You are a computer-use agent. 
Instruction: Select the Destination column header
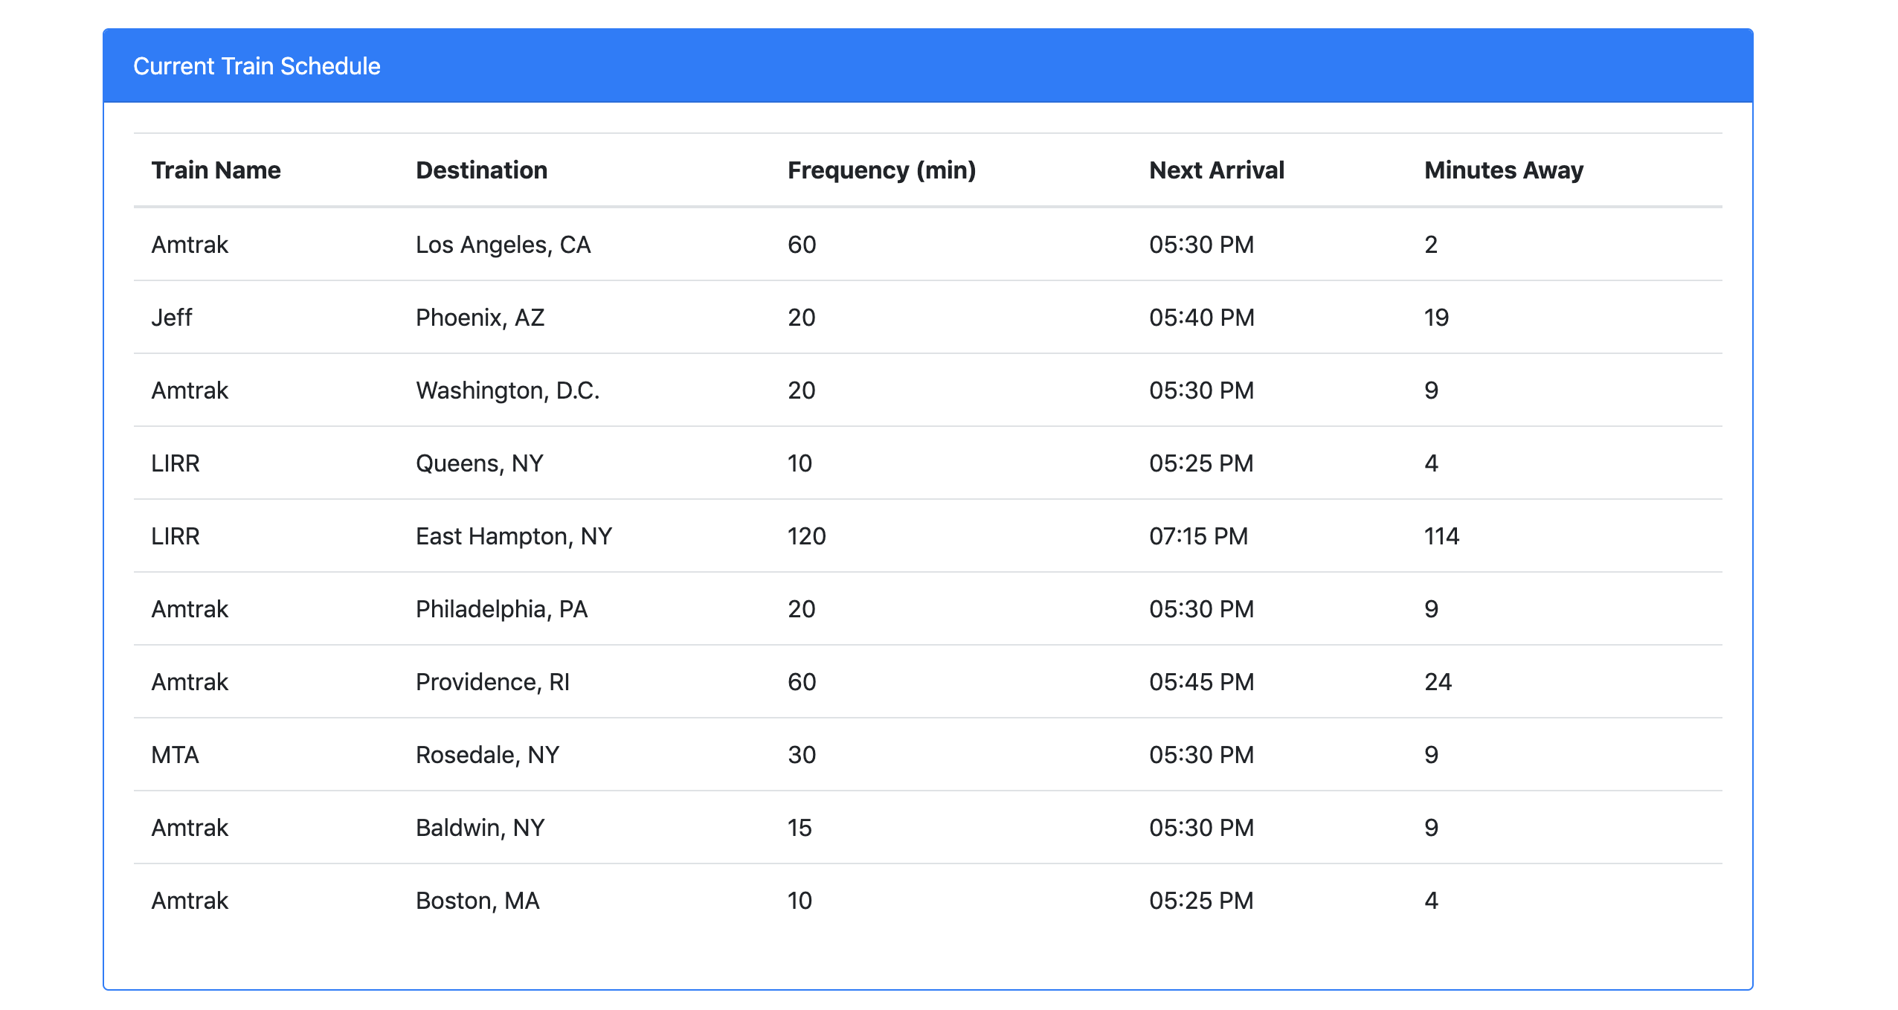point(481,170)
